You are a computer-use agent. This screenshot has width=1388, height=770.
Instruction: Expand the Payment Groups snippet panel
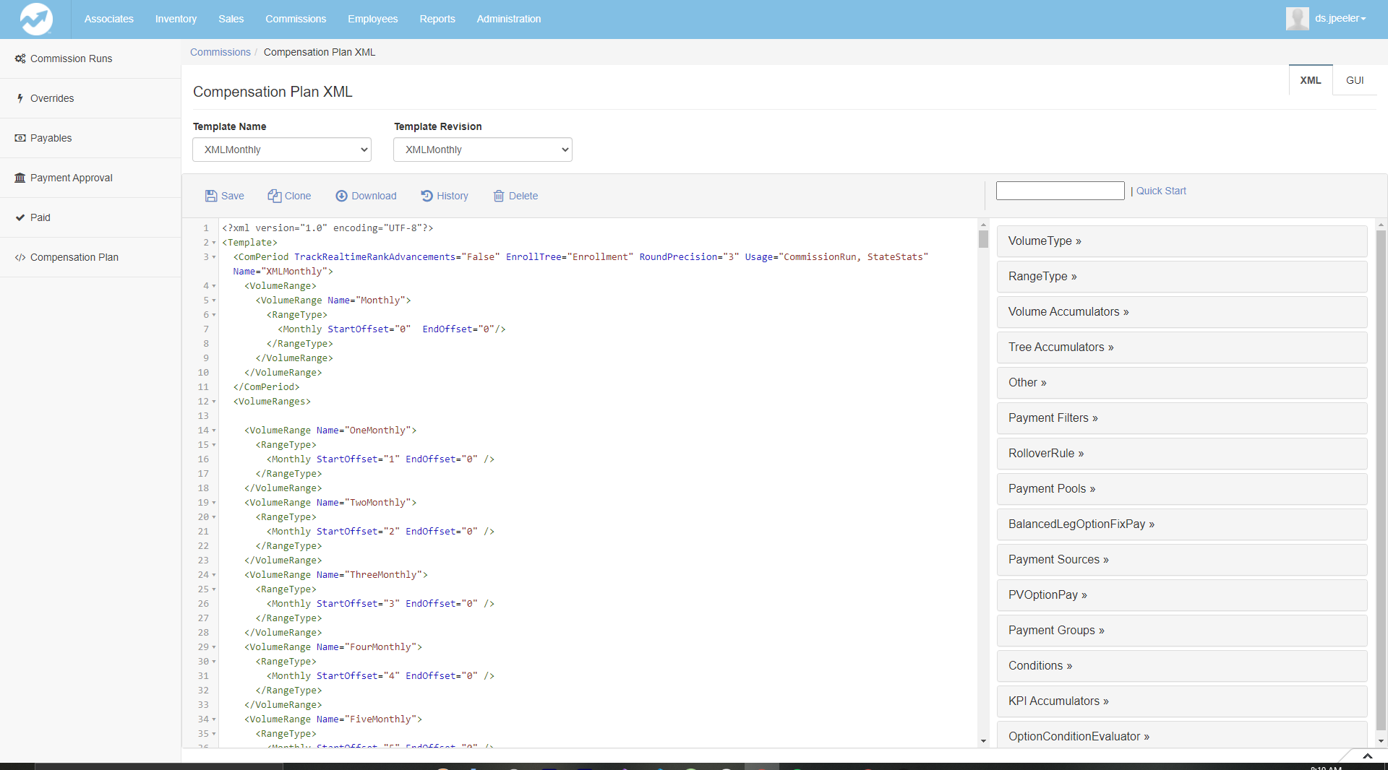pos(1182,631)
